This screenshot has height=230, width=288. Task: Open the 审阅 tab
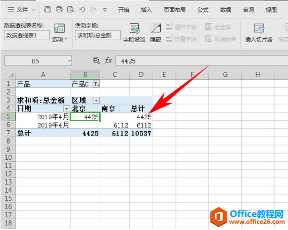click(248, 10)
